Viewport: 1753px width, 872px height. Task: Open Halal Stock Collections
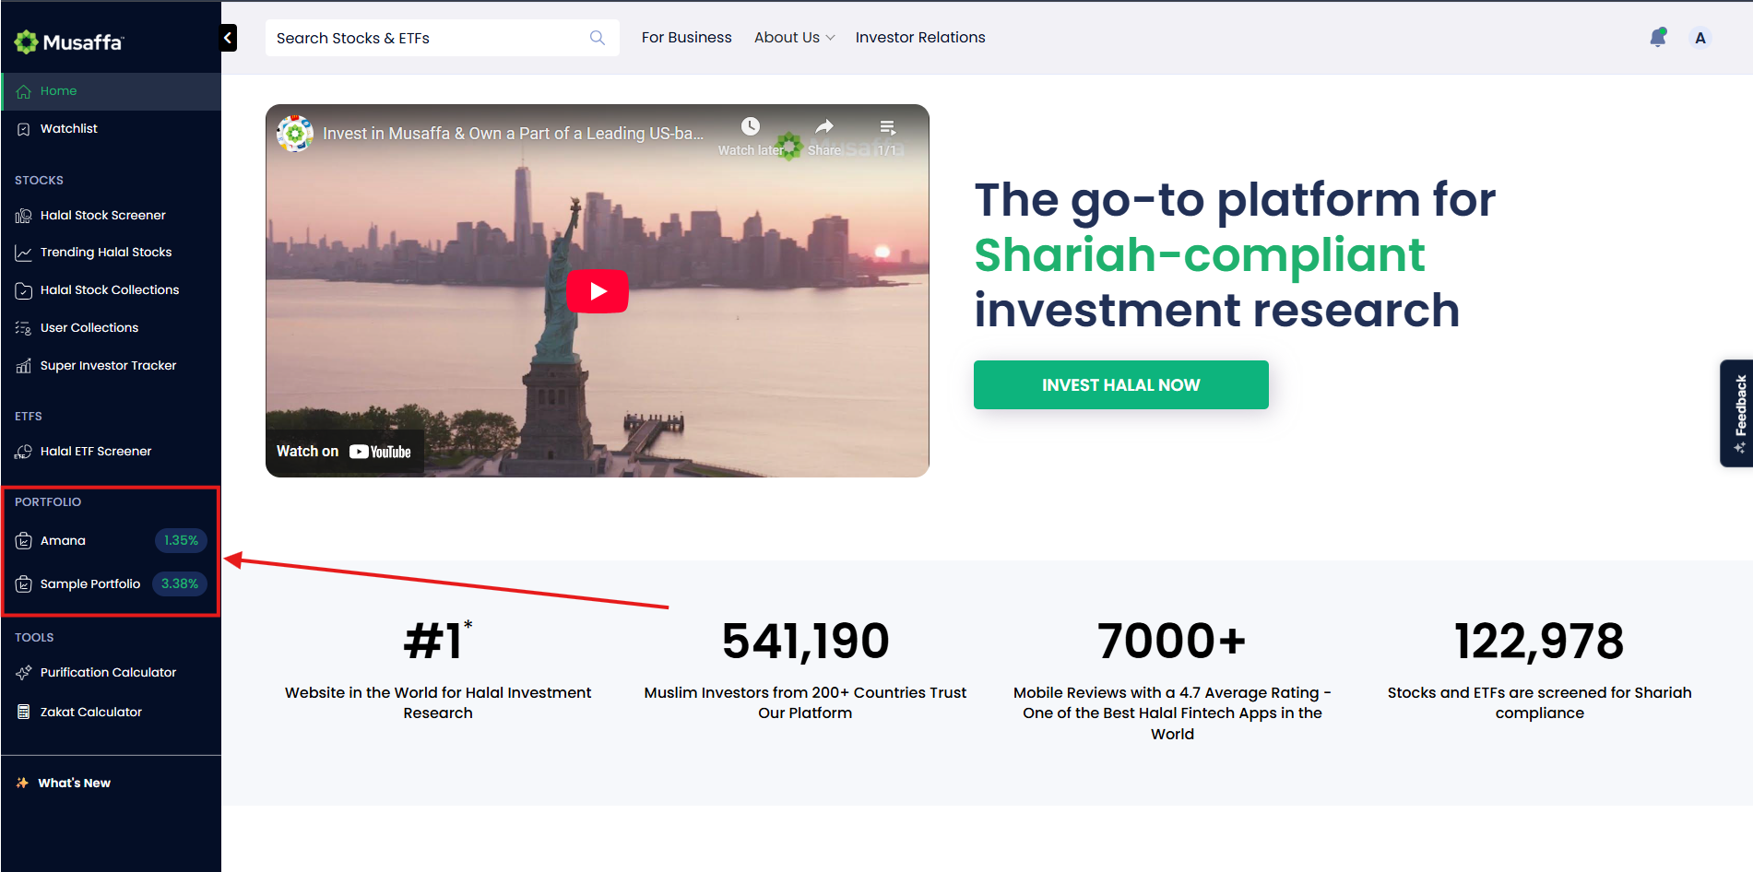(x=111, y=290)
